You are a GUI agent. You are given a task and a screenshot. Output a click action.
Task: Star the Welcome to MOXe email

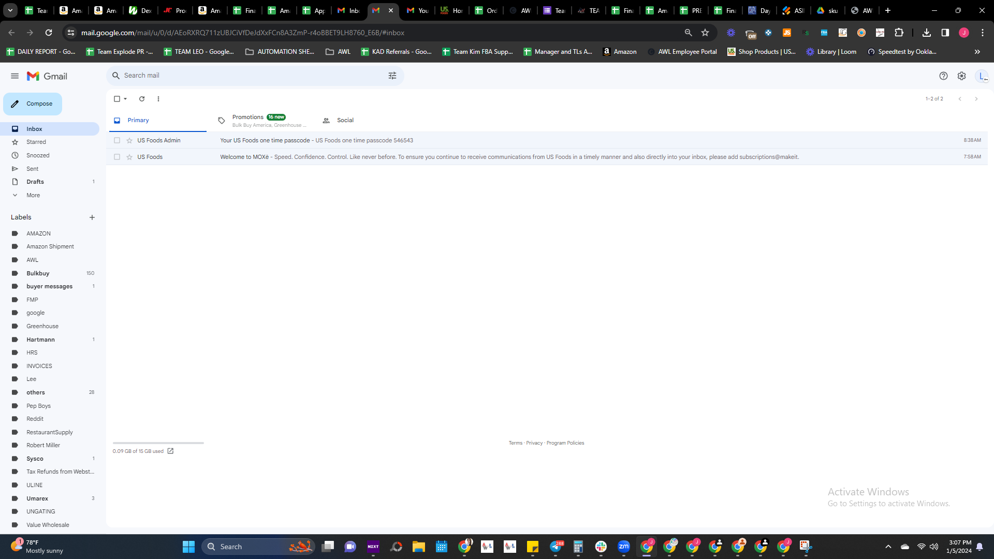129,157
